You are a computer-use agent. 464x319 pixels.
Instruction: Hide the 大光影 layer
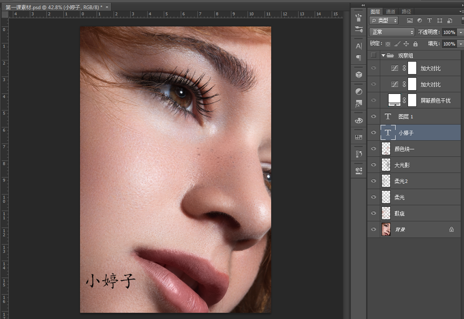[374, 165]
